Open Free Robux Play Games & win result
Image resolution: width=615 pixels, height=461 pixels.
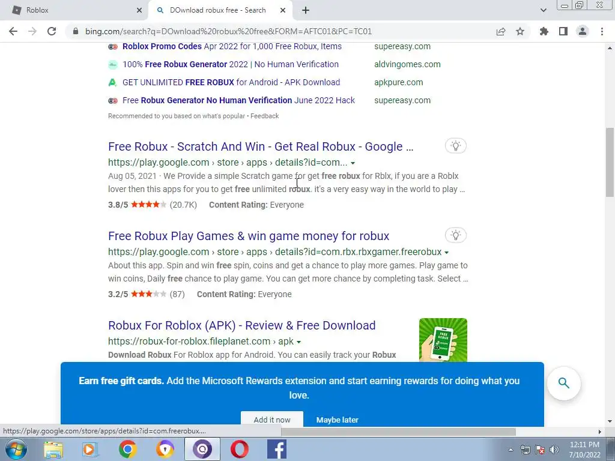pos(249,236)
